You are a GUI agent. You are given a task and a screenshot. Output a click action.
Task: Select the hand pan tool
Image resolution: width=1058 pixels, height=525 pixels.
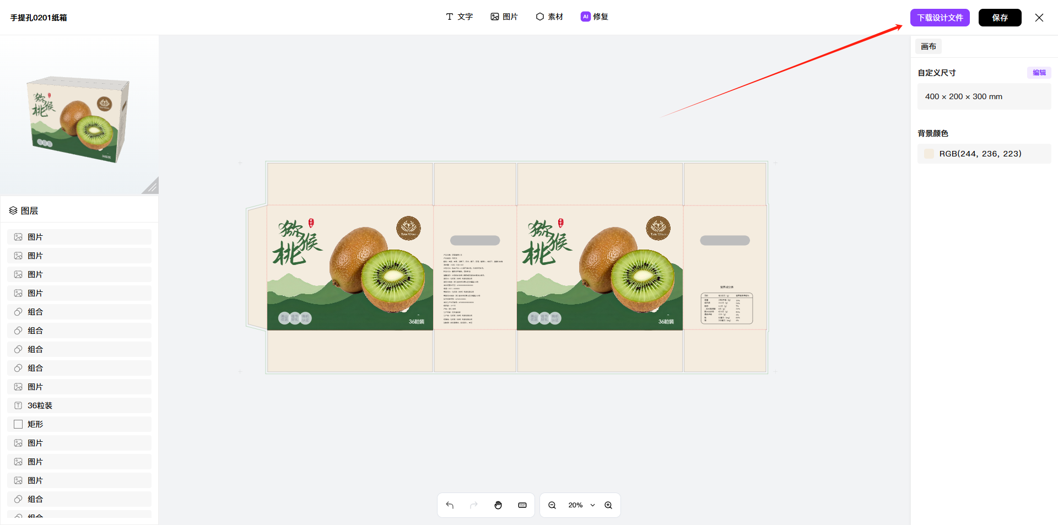pos(498,505)
